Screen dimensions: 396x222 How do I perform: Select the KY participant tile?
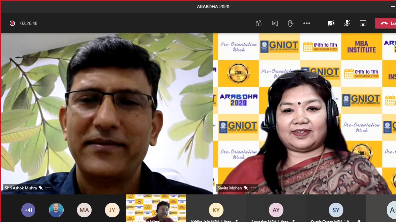click(x=216, y=210)
